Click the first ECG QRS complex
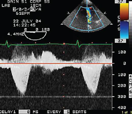The height and width of the screenshot is (114, 132). click(7, 44)
